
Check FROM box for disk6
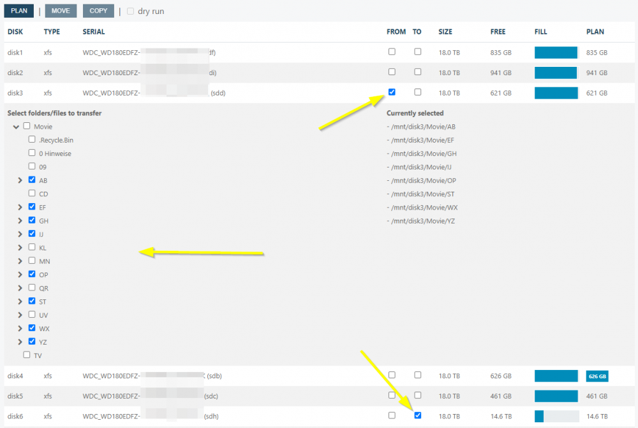392,415
